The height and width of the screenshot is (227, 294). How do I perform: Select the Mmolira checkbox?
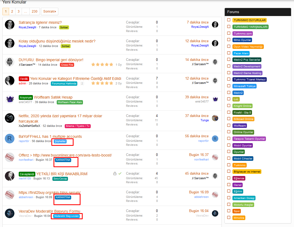pos(229,217)
